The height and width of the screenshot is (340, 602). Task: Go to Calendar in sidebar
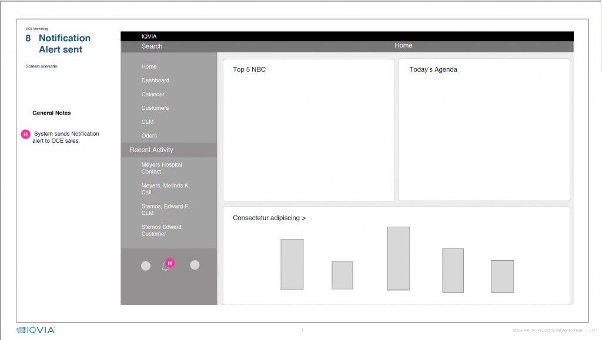153,95
